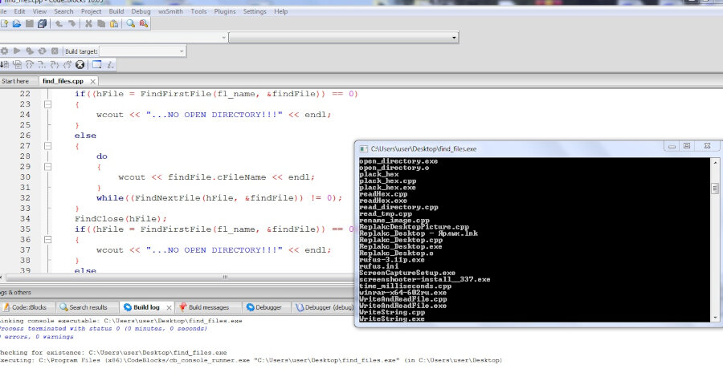
Task: Switch to the Code::Blocks log tab
Action: click(x=27, y=307)
